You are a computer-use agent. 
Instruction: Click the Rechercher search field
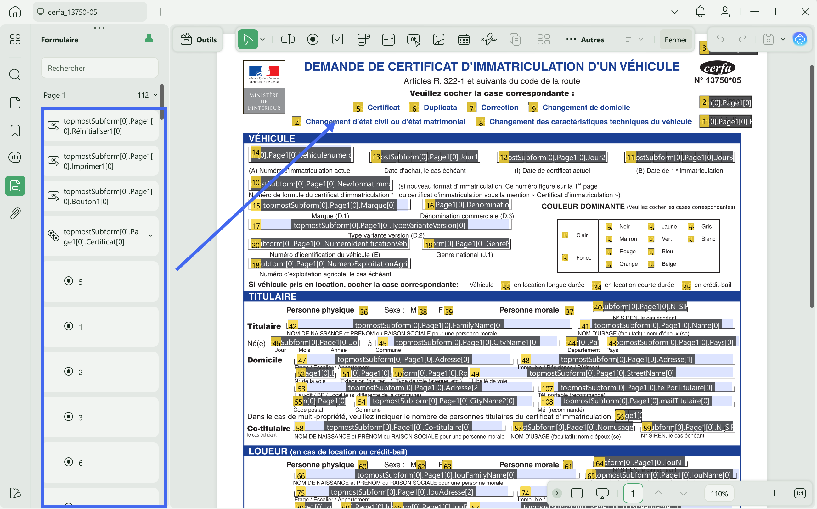[100, 68]
